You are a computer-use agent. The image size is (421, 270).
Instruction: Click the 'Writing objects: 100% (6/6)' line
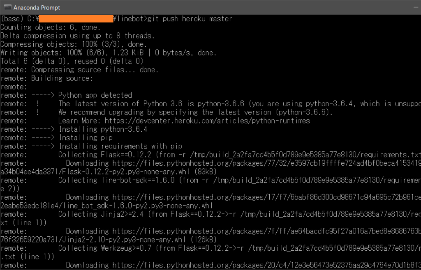point(109,53)
